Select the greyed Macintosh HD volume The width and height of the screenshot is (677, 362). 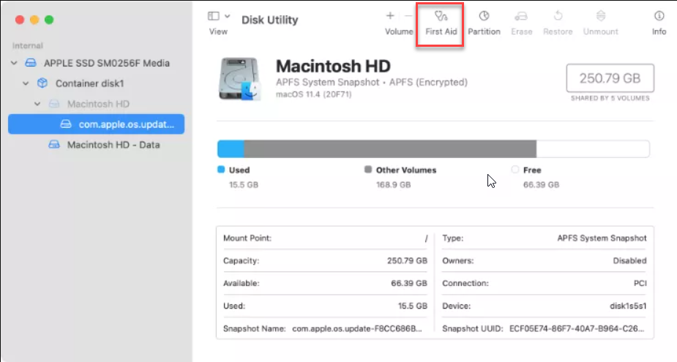98,104
